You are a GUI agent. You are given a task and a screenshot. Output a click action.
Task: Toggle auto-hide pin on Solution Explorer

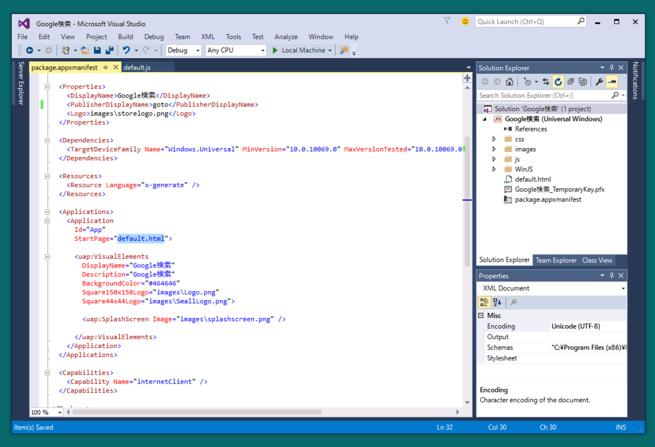612,68
